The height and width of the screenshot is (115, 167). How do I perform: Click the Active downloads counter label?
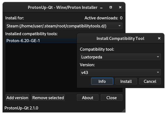pyautogui.click(x=103, y=18)
